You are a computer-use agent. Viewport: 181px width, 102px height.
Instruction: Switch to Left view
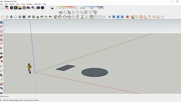point(50,17)
